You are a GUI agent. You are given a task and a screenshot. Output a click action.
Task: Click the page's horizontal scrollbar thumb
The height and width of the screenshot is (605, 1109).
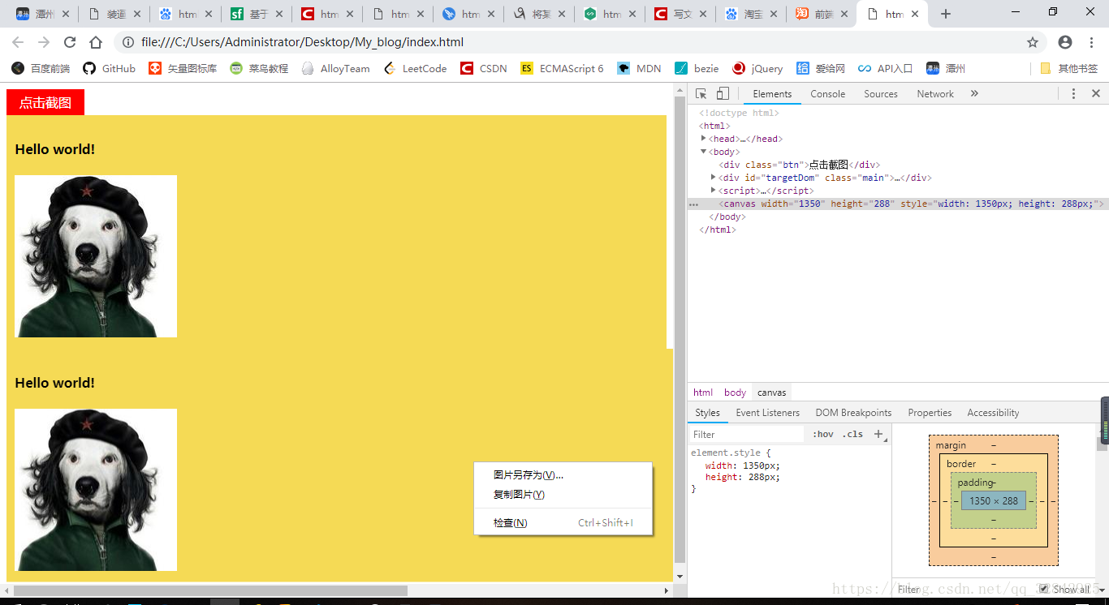click(x=211, y=590)
